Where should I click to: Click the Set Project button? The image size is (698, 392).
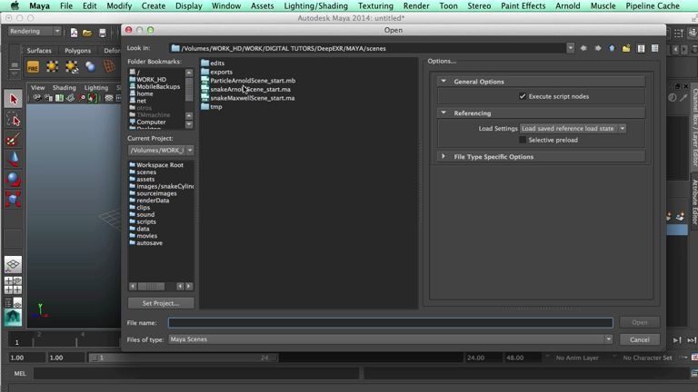pyautogui.click(x=161, y=303)
